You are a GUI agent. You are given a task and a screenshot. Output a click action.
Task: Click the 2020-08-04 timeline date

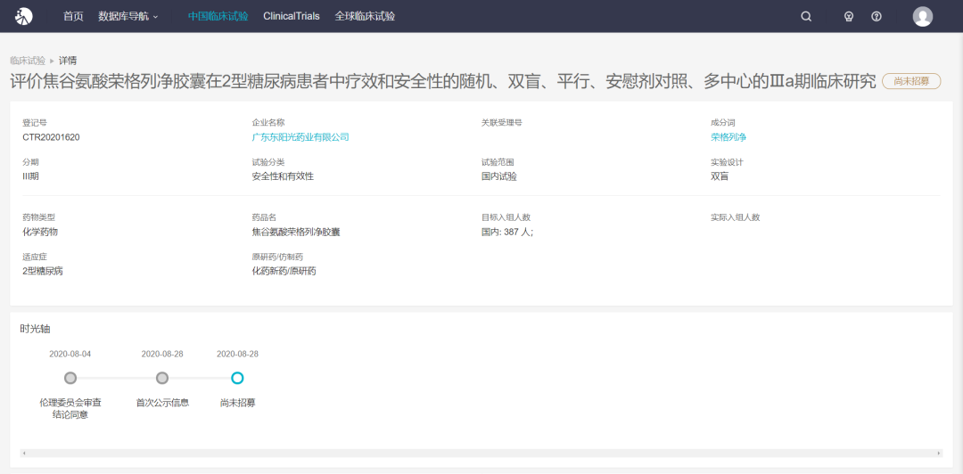click(x=70, y=355)
